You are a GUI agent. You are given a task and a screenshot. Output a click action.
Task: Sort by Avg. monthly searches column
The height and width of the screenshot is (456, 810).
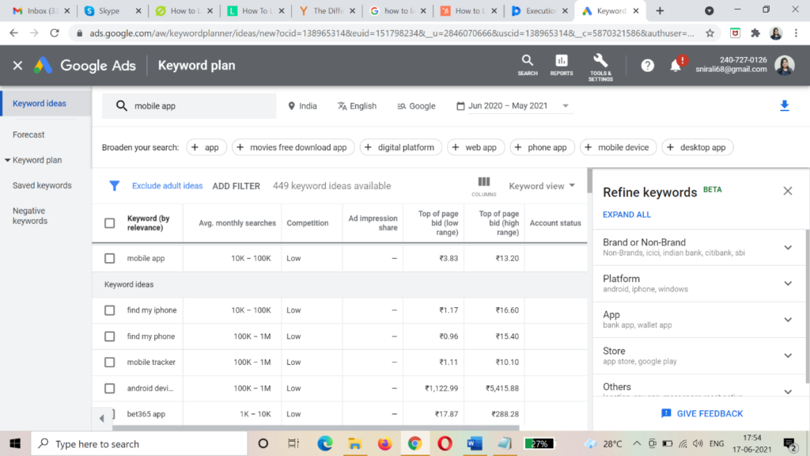pos(237,223)
